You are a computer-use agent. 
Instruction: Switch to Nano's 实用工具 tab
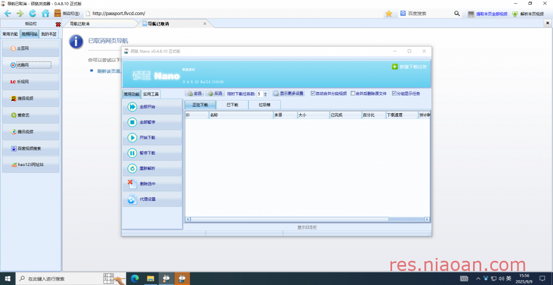(x=151, y=94)
